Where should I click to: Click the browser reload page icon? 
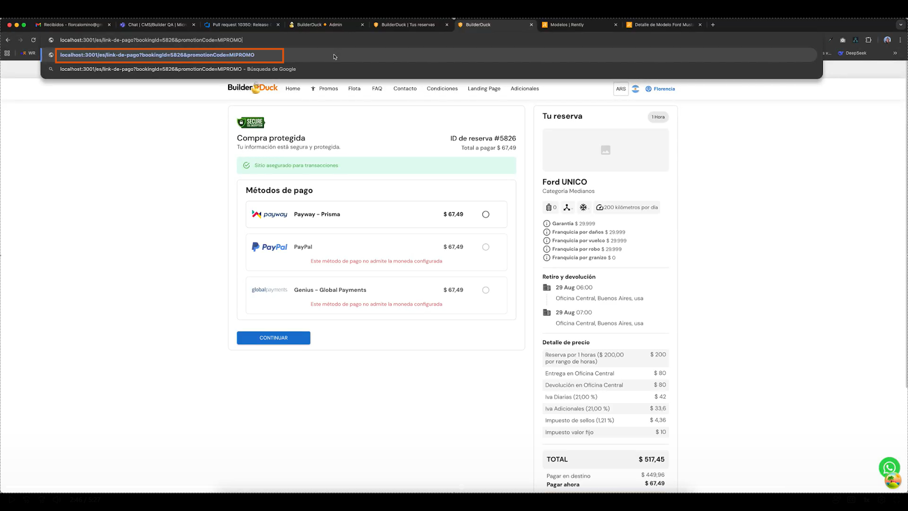click(33, 40)
